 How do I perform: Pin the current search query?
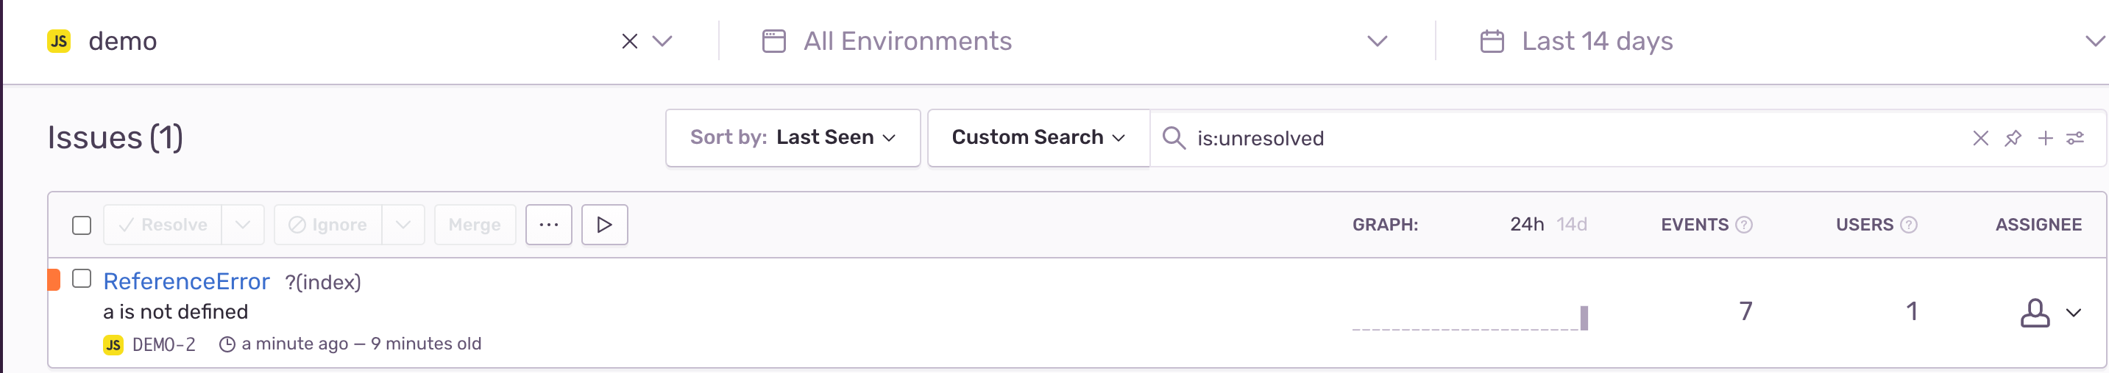2013,138
